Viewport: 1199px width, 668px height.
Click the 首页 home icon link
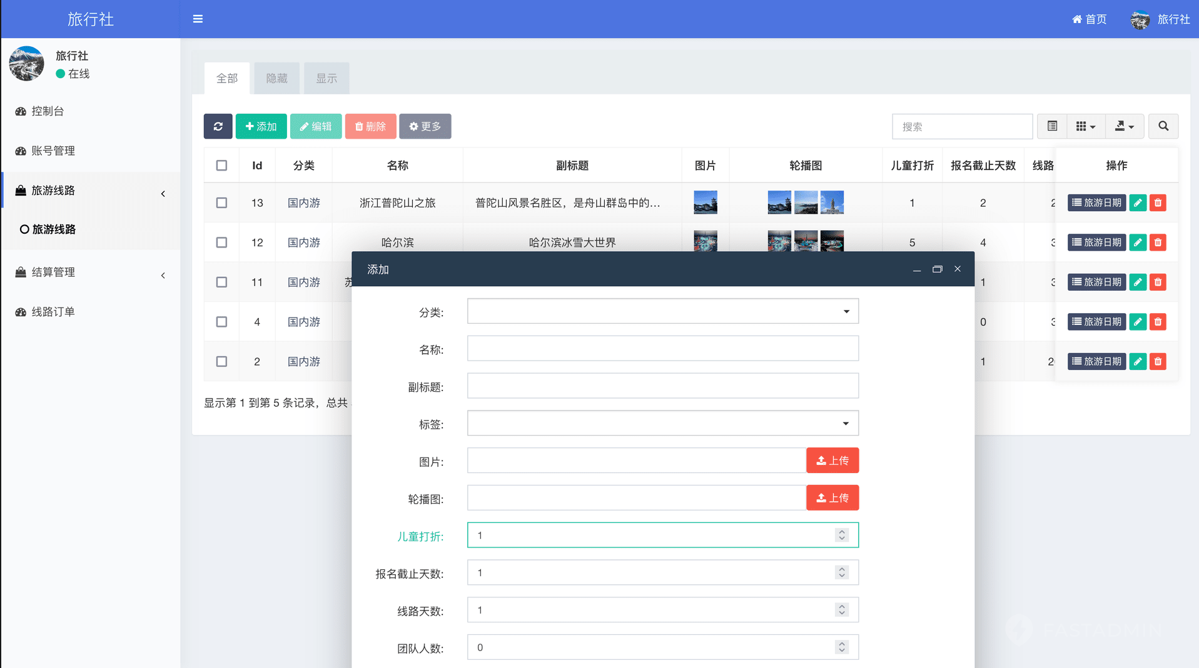click(1089, 19)
